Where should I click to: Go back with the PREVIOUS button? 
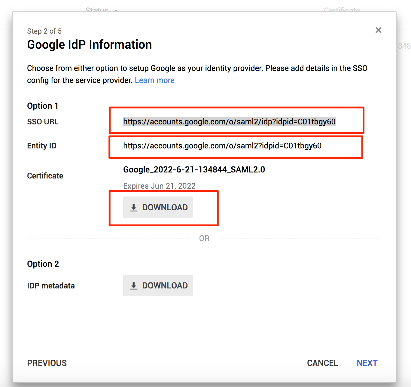[x=47, y=363]
